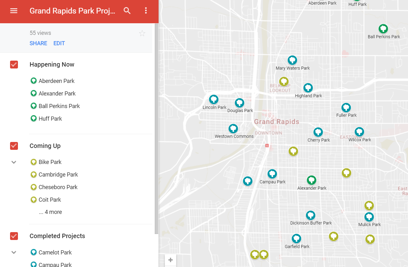Open the map with the SHARE link
Screen dimensions: 408x267
click(38, 43)
